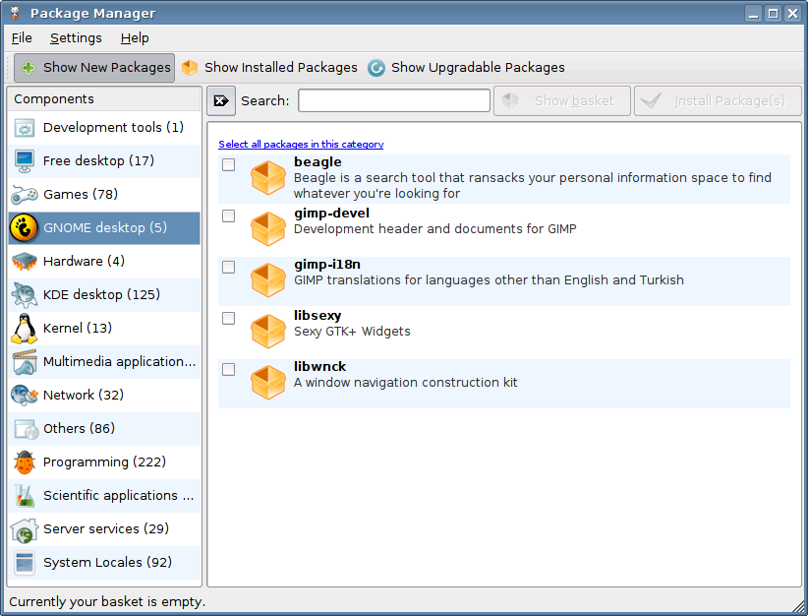Click Show Installed Packages toolbar button
Screen dimensions: 808x616
[x=269, y=68]
